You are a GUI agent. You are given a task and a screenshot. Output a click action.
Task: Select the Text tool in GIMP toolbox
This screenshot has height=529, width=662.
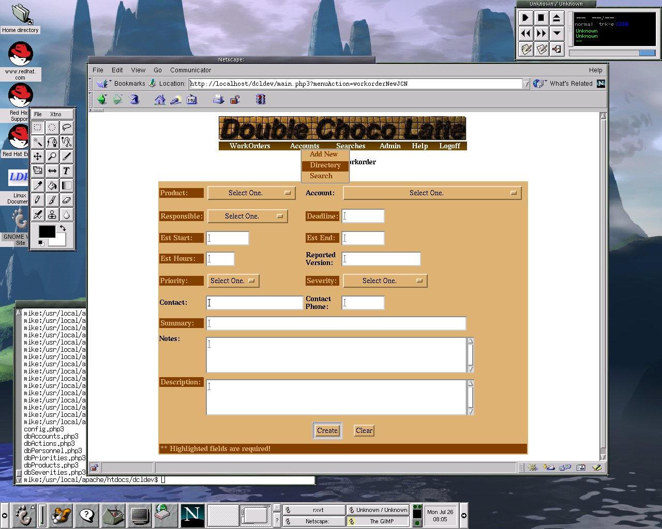point(67,170)
